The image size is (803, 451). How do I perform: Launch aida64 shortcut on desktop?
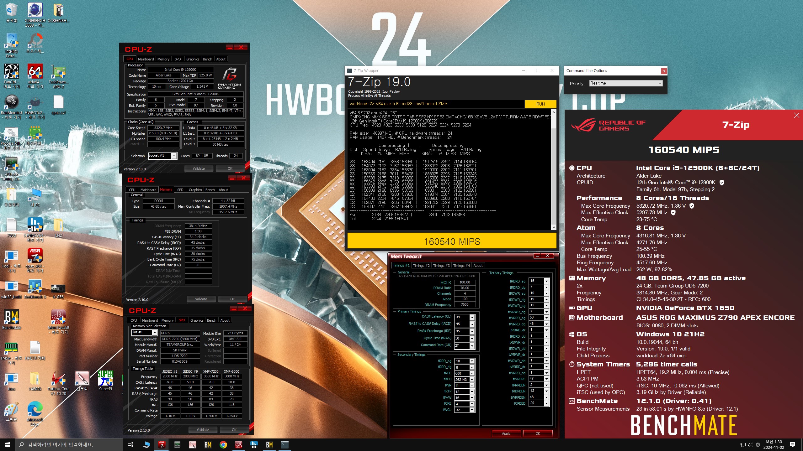point(35,76)
